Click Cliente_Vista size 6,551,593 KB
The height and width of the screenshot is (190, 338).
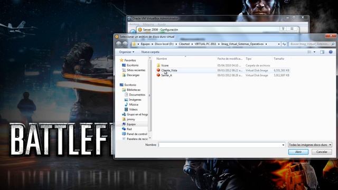click(x=281, y=70)
